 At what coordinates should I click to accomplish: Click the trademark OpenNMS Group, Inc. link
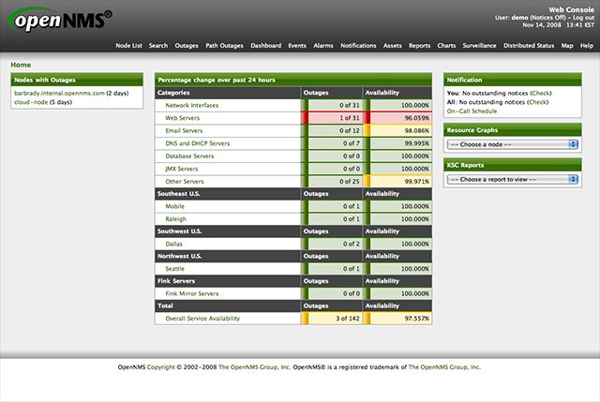444,367
